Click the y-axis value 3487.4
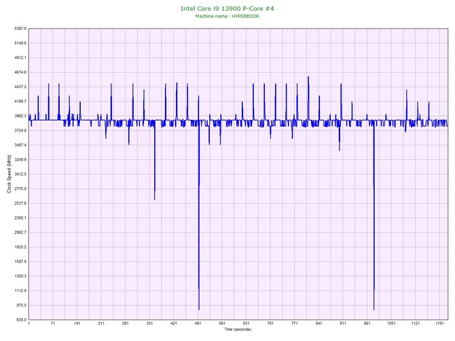Image resolution: width=455 pixels, height=341 pixels. click(20, 145)
